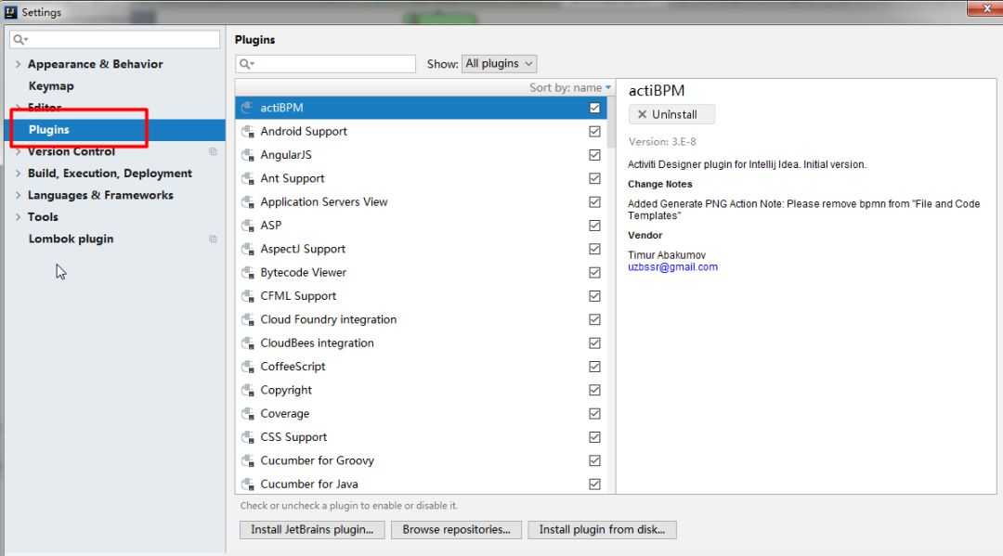Click the plugins search magnifier icon
Viewport: 1003px width, 556px height.
point(246,64)
